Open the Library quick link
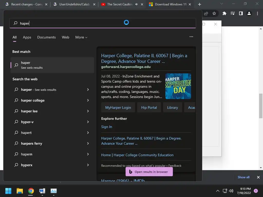Image resolution: width=263 pixels, height=197 pixels. pos(172,107)
